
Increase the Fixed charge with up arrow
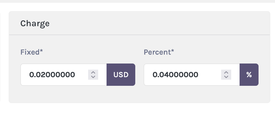(x=93, y=72)
